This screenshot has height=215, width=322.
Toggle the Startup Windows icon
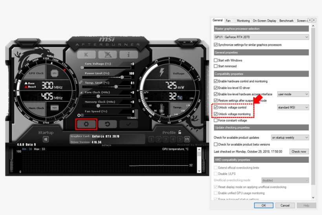pyautogui.click(x=46, y=140)
